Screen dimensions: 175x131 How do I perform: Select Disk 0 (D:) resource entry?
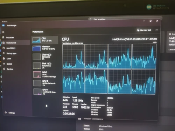(x=45, y=57)
